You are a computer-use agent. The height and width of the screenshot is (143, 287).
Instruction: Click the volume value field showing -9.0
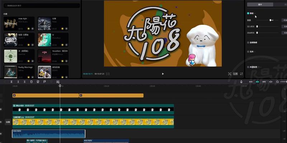pyautogui.click(x=284, y=20)
